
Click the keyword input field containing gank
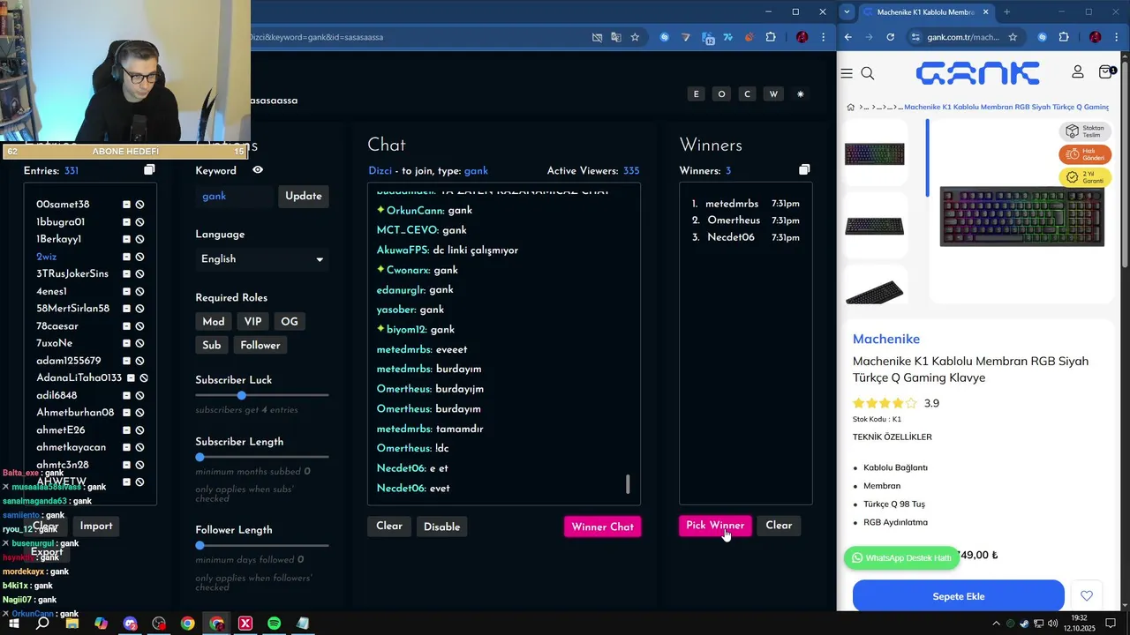[235, 197]
